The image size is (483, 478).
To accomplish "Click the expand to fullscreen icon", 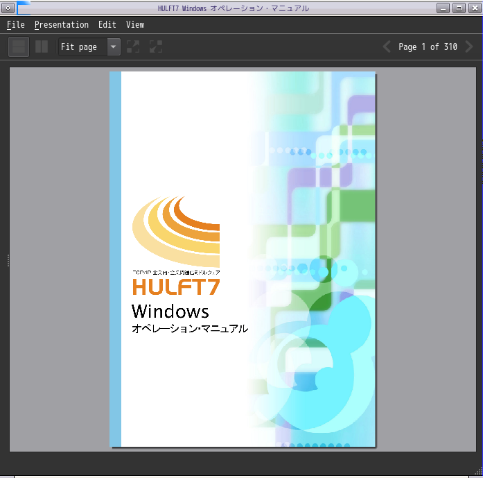I will [133, 47].
